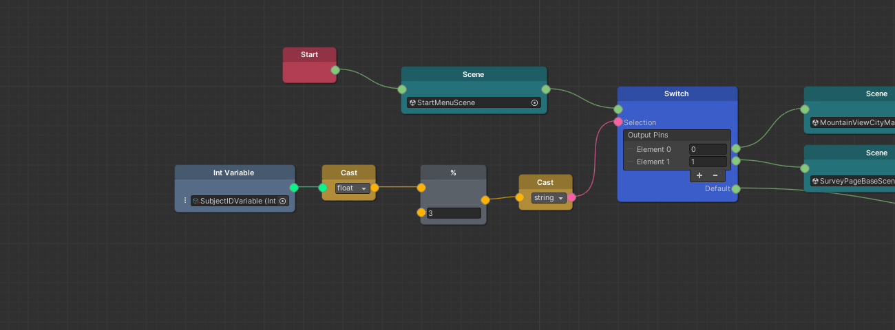This screenshot has width=895, height=330.
Task: Click the Element 0 label
Action: (x=653, y=149)
